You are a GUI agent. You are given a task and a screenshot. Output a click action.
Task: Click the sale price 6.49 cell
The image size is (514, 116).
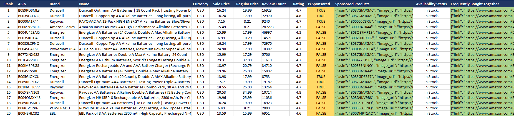pyautogui.click(x=221, y=108)
